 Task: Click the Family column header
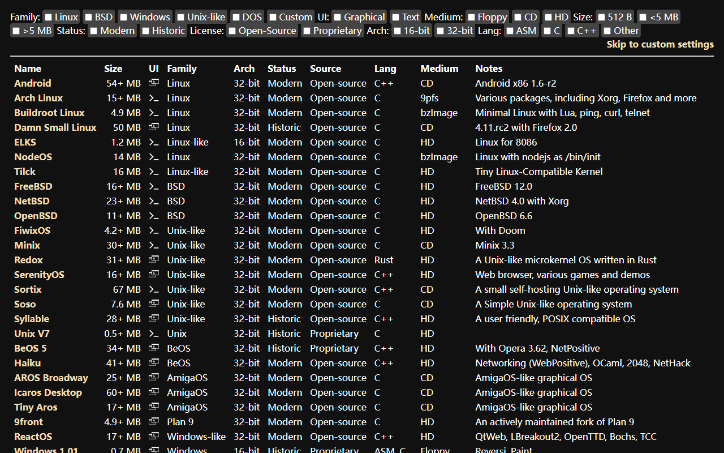182,69
